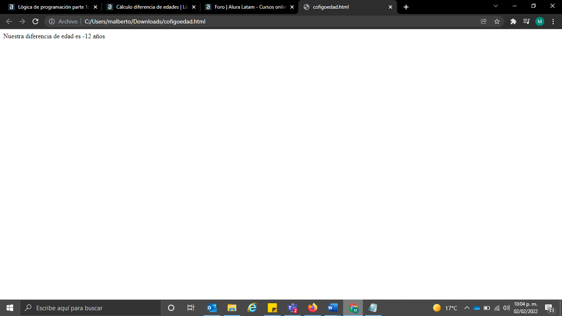
Task: Click the forward navigation arrow
Action: point(22,21)
